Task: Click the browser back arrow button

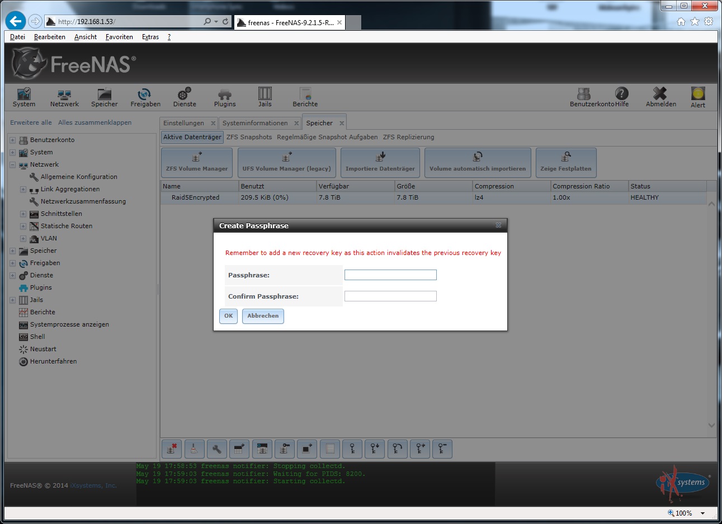Action: pos(15,21)
